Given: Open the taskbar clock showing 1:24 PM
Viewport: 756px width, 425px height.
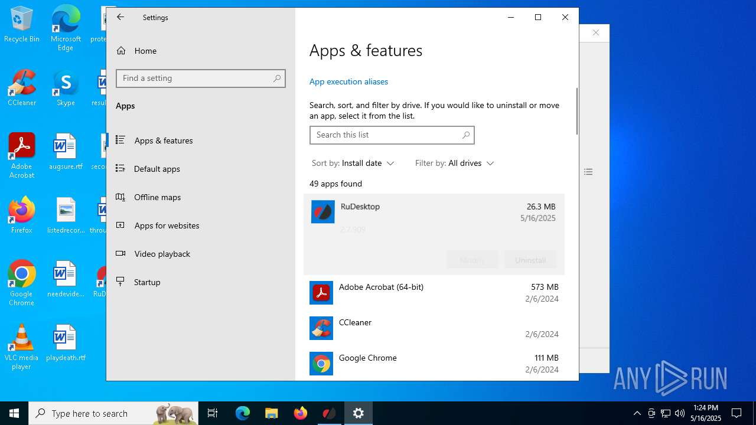Looking at the screenshot, I should coord(706,413).
